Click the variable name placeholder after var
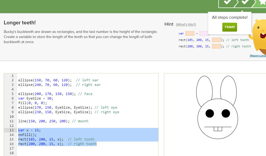 (x=189, y=33)
